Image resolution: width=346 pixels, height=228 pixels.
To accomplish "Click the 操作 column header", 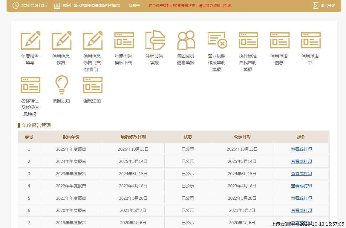I will point(301,137).
